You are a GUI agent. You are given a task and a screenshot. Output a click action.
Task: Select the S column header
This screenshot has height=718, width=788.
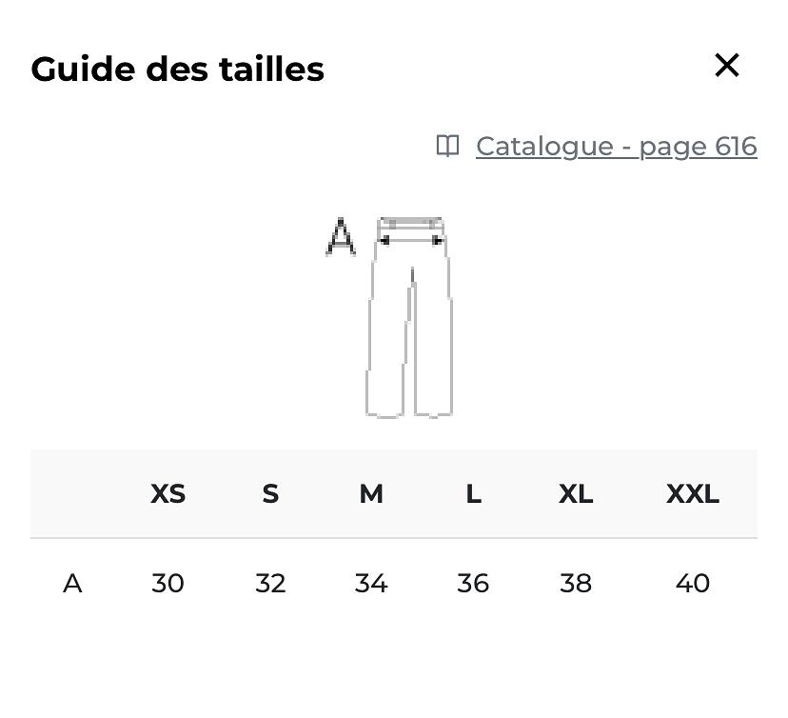click(270, 494)
